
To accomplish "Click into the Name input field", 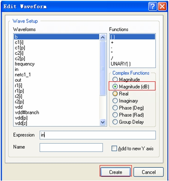I will point(71,148).
